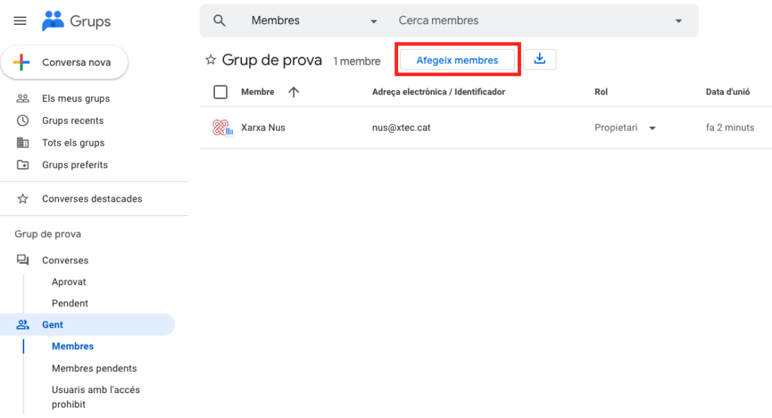Open Grups recents list
Viewport: 772px width, 418px height.
(x=72, y=121)
